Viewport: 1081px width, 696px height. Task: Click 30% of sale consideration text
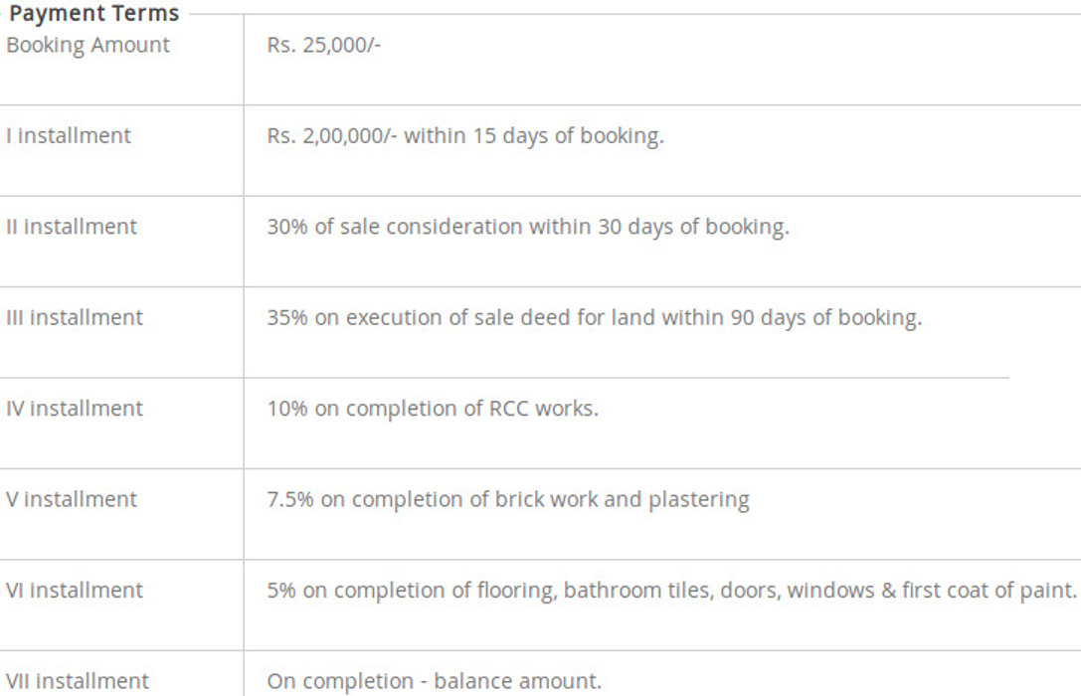coord(418,227)
